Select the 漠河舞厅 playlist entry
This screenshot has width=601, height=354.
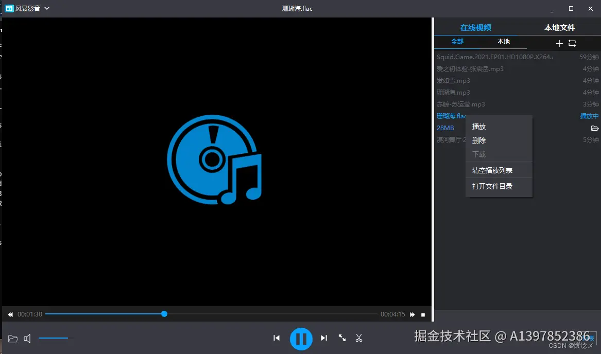[x=451, y=140]
